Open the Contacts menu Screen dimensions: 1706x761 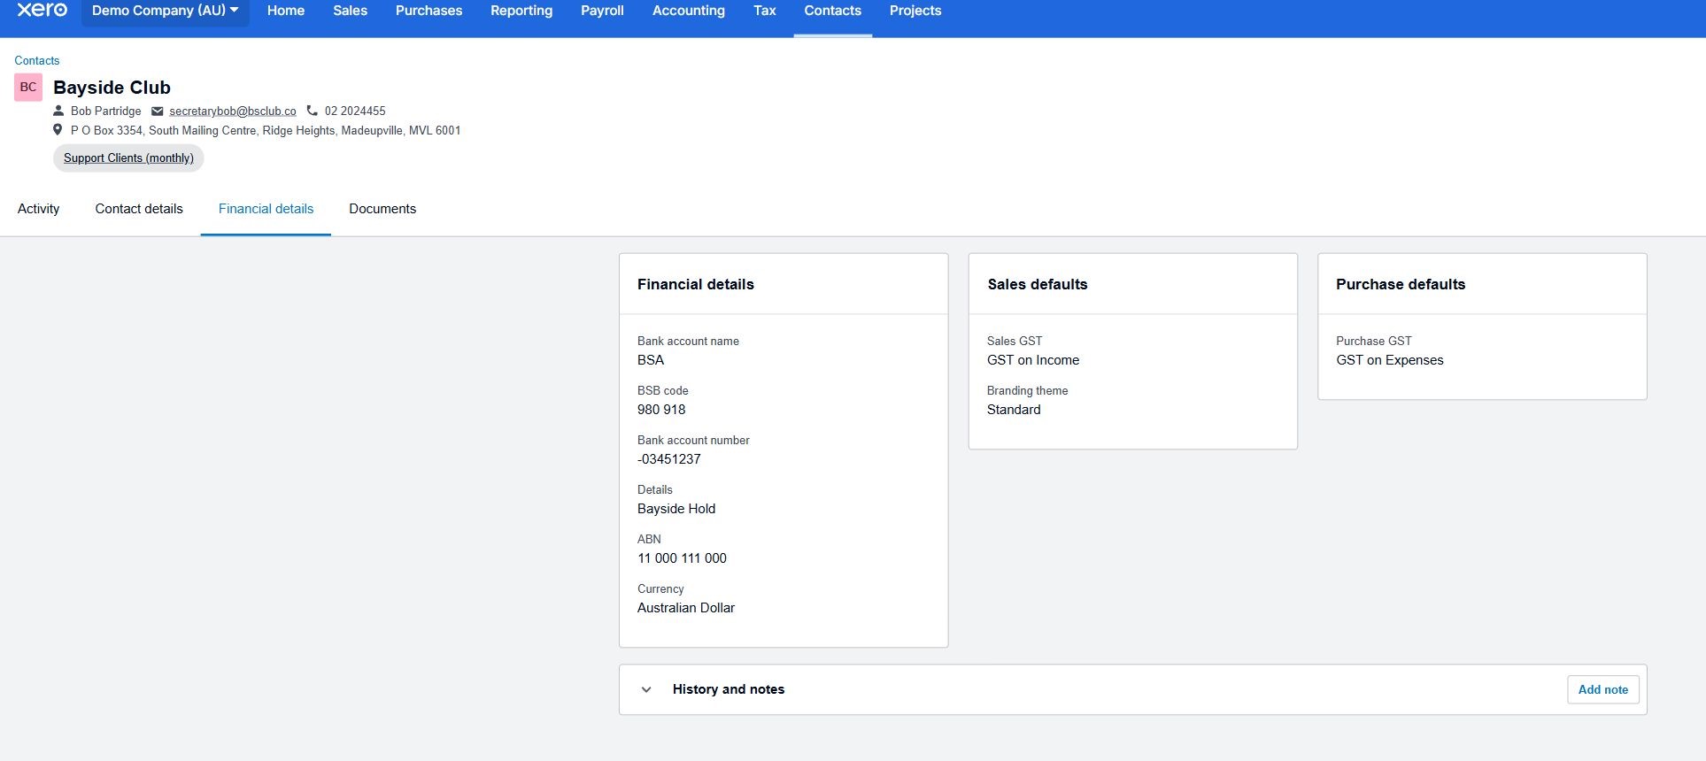[832, 11]
